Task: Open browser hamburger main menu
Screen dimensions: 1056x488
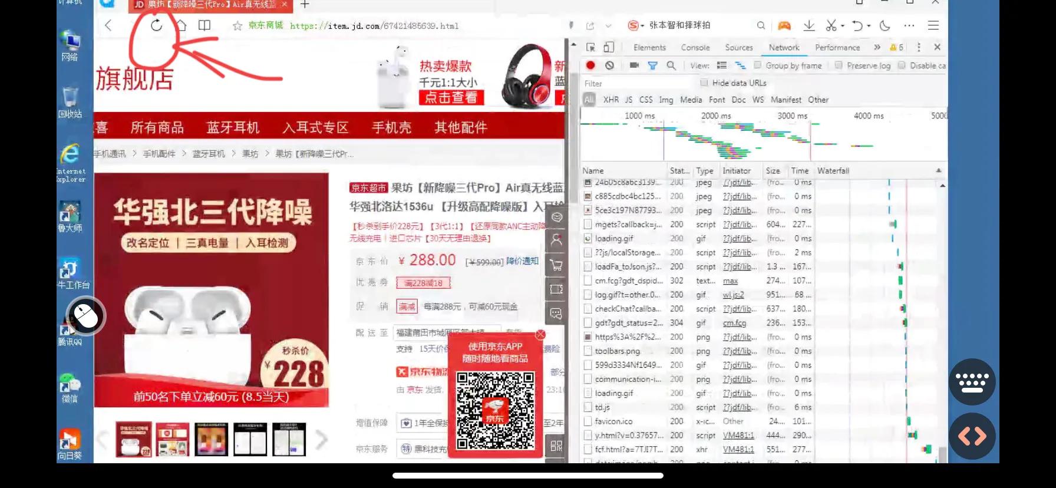Action: point(933,25)
